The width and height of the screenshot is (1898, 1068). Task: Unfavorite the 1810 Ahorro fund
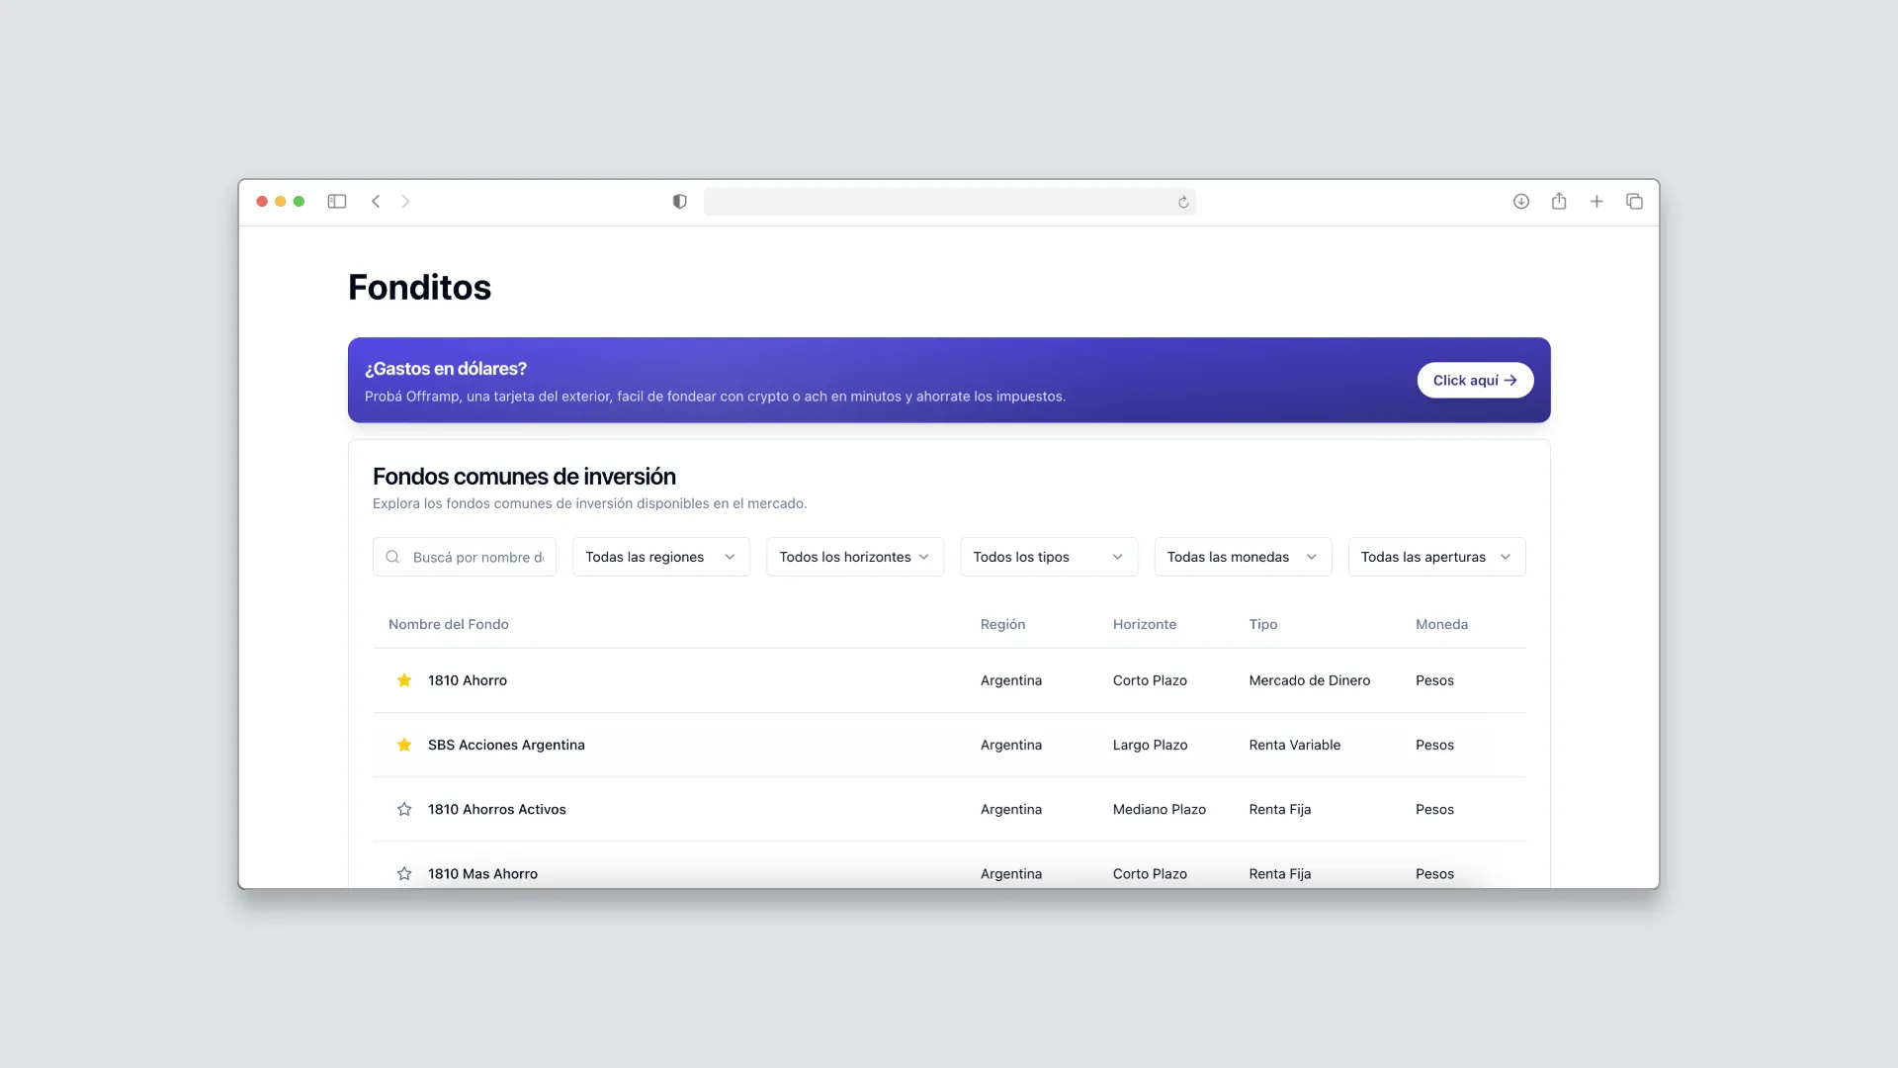pos(403,680)
